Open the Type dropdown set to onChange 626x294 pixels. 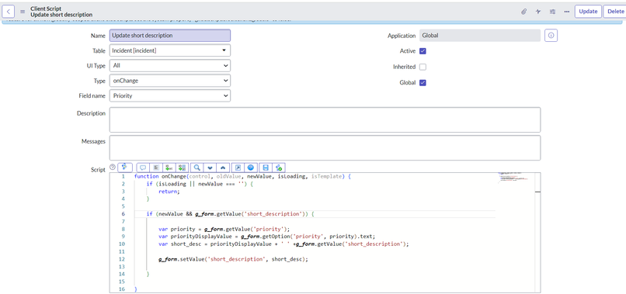tap(170, 81)
